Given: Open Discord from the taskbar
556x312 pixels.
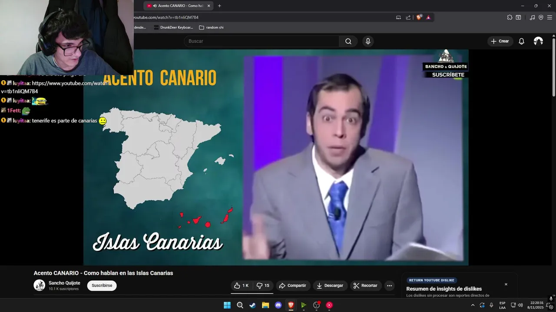Looking at the screenshot, I should tap(278, 305).
